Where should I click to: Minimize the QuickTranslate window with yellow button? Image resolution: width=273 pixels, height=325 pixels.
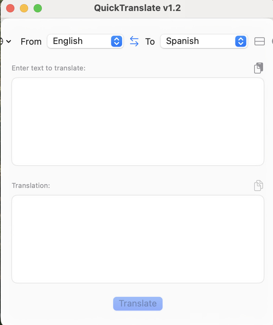point(24,8)
